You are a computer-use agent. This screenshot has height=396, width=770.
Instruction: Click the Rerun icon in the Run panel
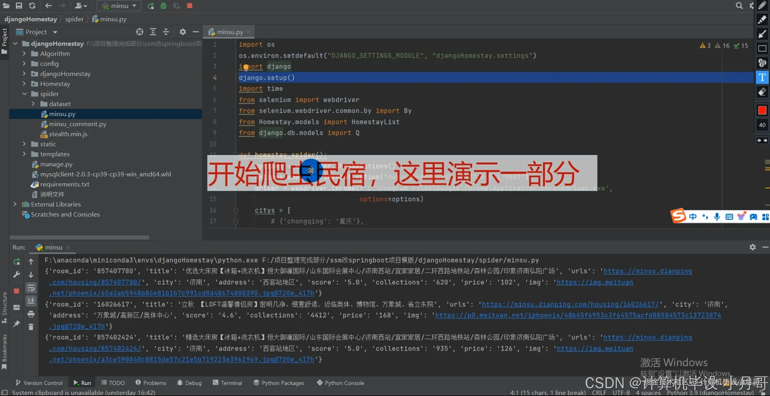(x=17, y=261)
